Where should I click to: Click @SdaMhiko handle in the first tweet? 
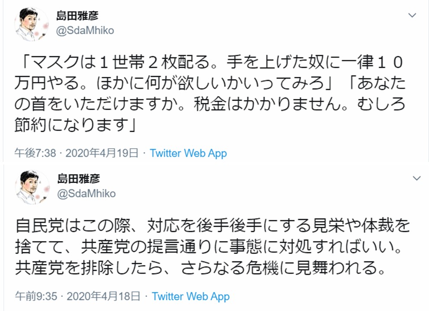tap(85, 31)
